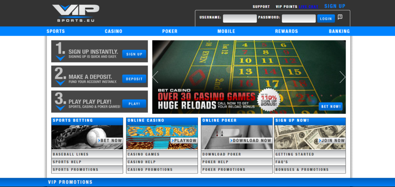Select the second banner slide dot
Image resolution: width=395 pixels, height=187 pixels.
(x=322, y=95)
